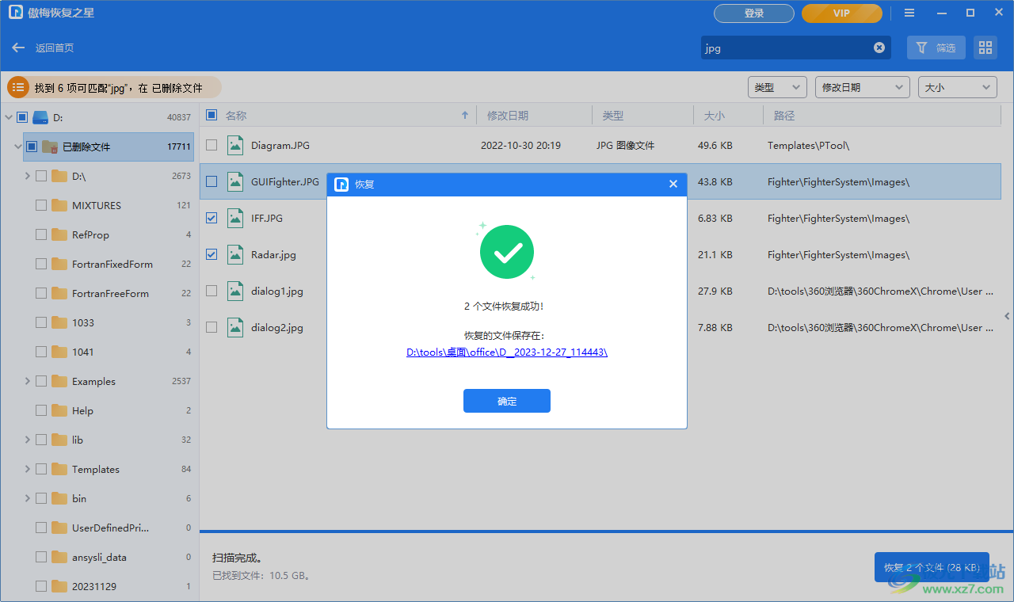
Task: Expand the Examples folder node
Action: (x=28, y=381)
